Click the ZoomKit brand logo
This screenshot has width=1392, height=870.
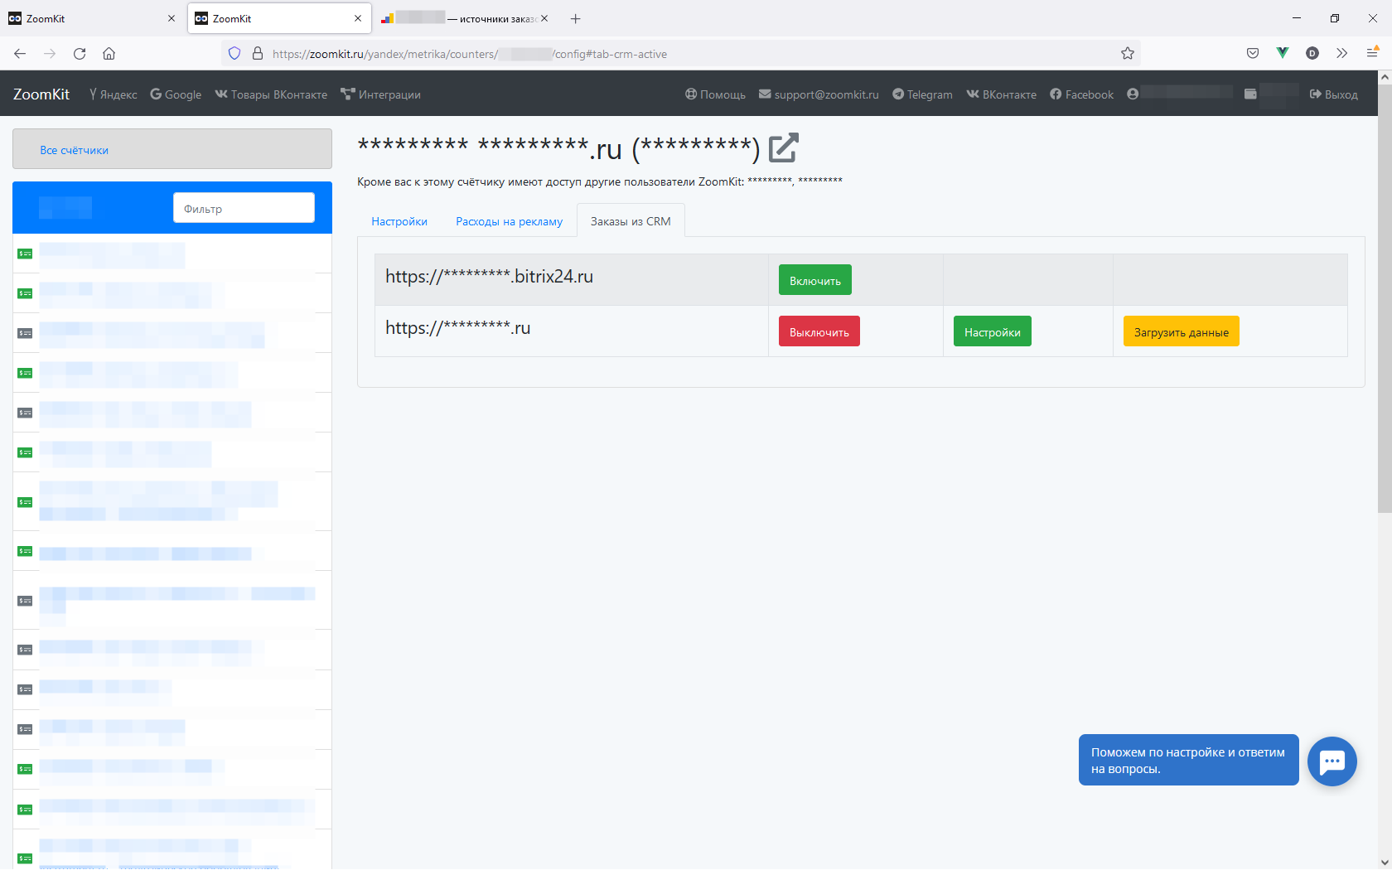41,94
